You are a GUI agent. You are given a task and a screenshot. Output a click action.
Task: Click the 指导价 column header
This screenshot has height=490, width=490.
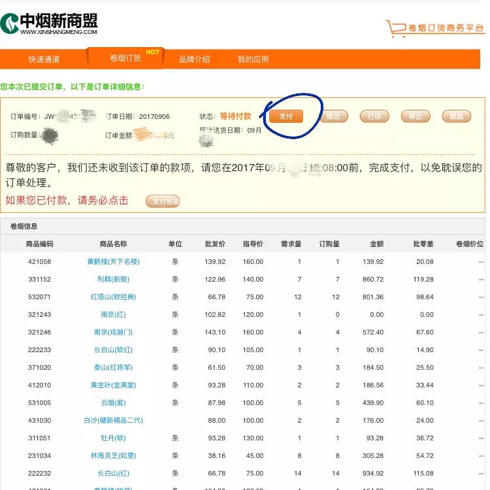[253, 244]
